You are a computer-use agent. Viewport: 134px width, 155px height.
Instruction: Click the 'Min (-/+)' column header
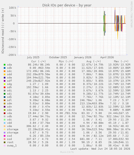(x=66, y=61)
